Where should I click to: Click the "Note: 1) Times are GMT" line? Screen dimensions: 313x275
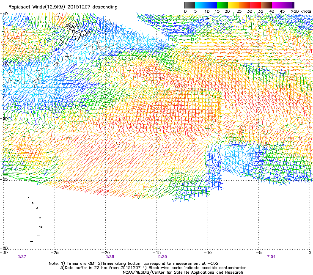click(x=134, y=264)
